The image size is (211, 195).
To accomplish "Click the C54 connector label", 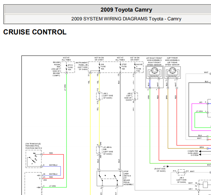I will [45, 180].
